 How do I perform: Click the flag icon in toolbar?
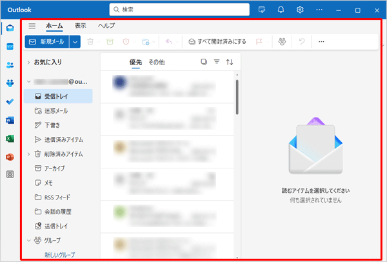[259, 41]
